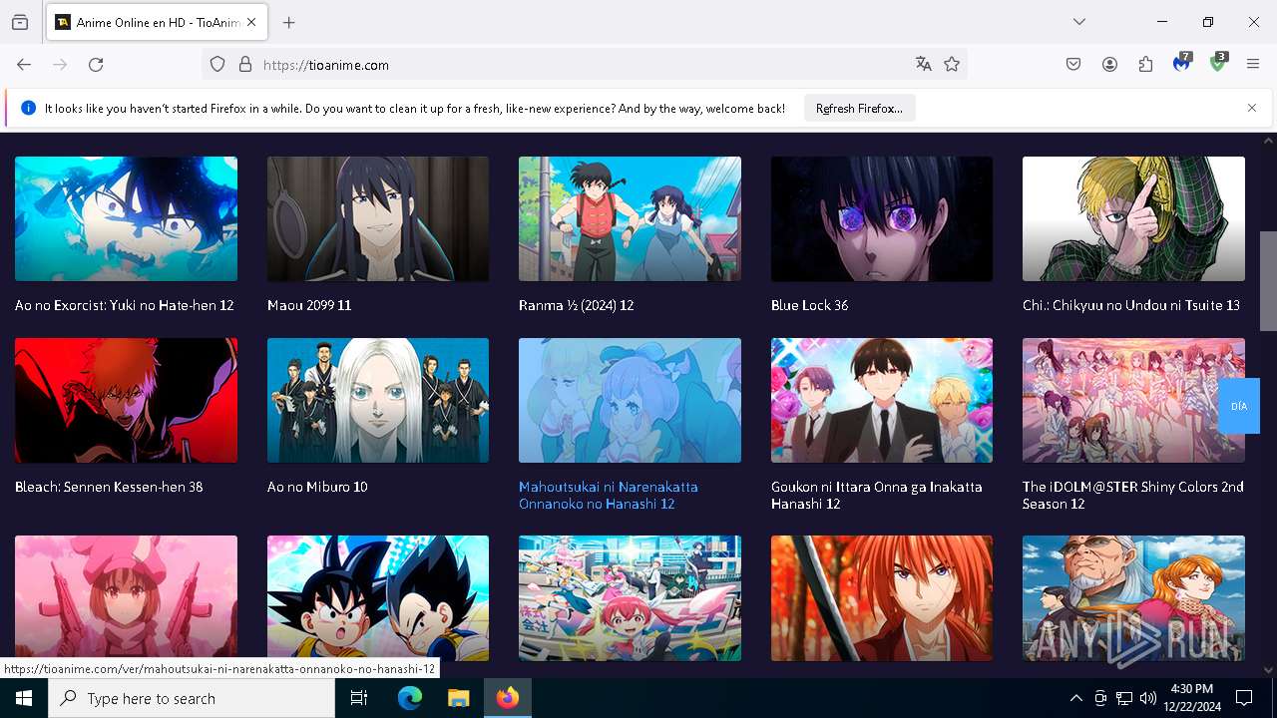Open the colorful city girls thumbnail
The height and width of the screenshot is (718, 1277).
pyautogui.click(x=630, y=598)
